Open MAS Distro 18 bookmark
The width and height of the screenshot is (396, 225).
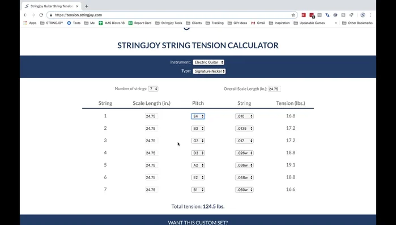click(x=112, y=23)
